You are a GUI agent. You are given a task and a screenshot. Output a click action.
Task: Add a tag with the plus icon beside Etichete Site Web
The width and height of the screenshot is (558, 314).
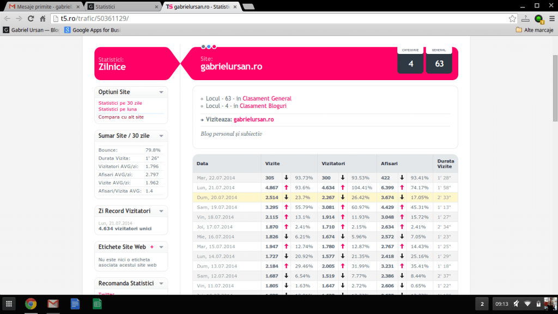152,247
